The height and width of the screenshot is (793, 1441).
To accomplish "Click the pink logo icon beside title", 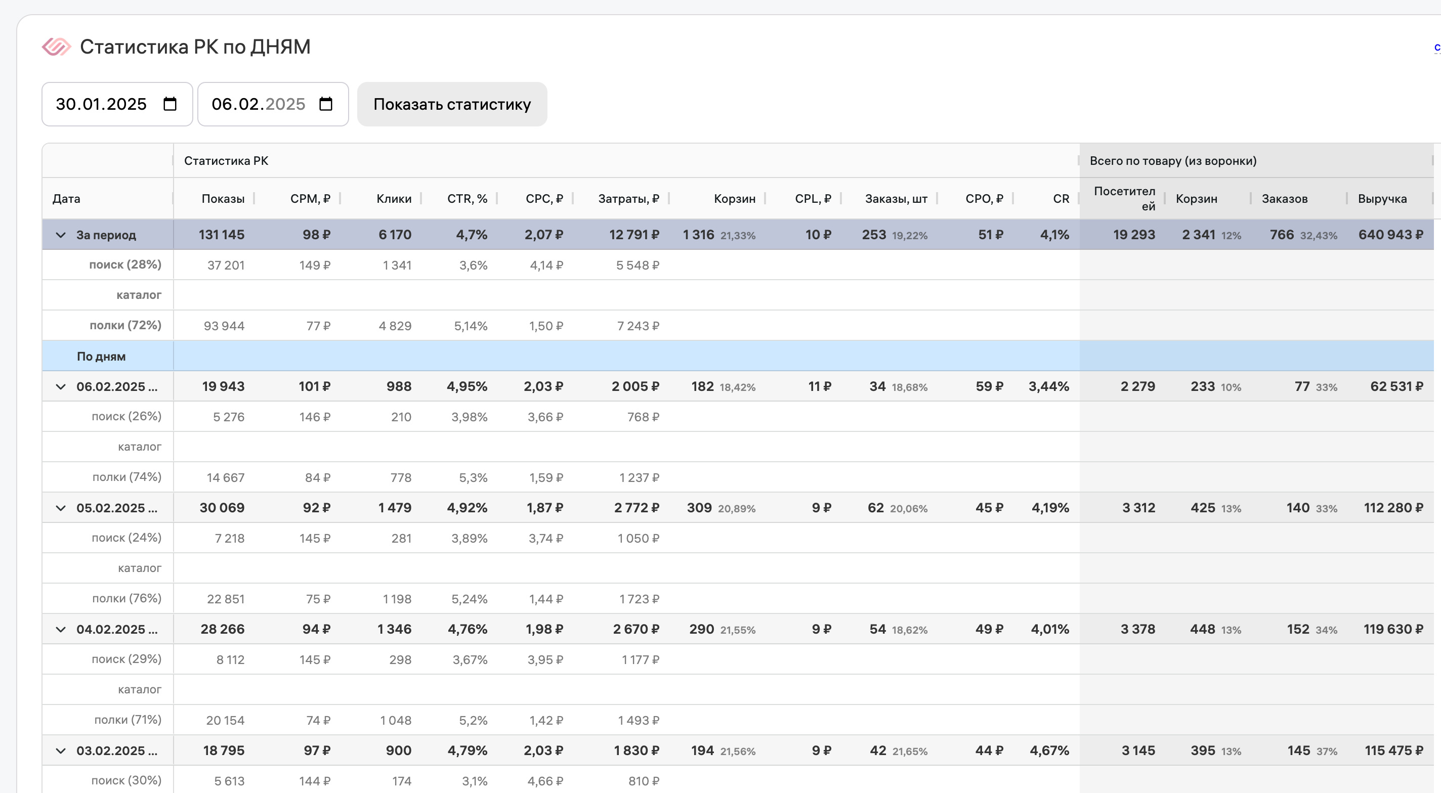I will 57,47.
